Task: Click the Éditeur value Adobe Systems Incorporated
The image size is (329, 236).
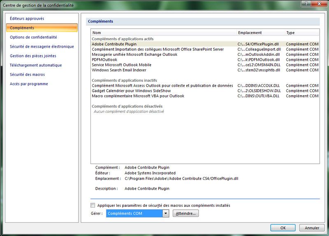Action: tap(150, 173)
